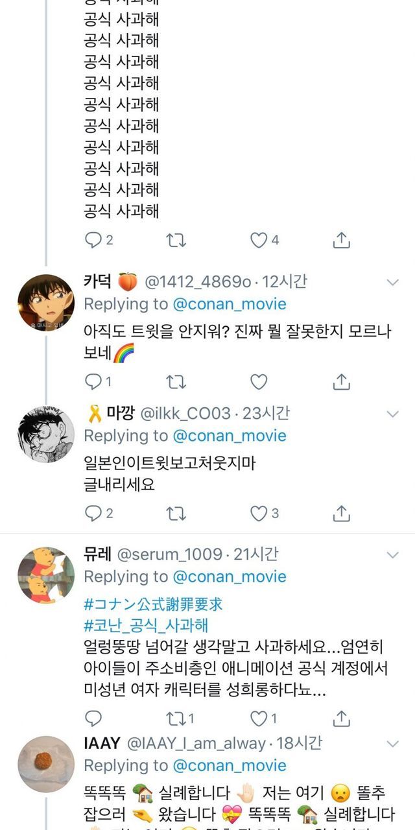The image size is (415, 830).
Task: Retweet 카덕's tweet
Action: (176, 382)
